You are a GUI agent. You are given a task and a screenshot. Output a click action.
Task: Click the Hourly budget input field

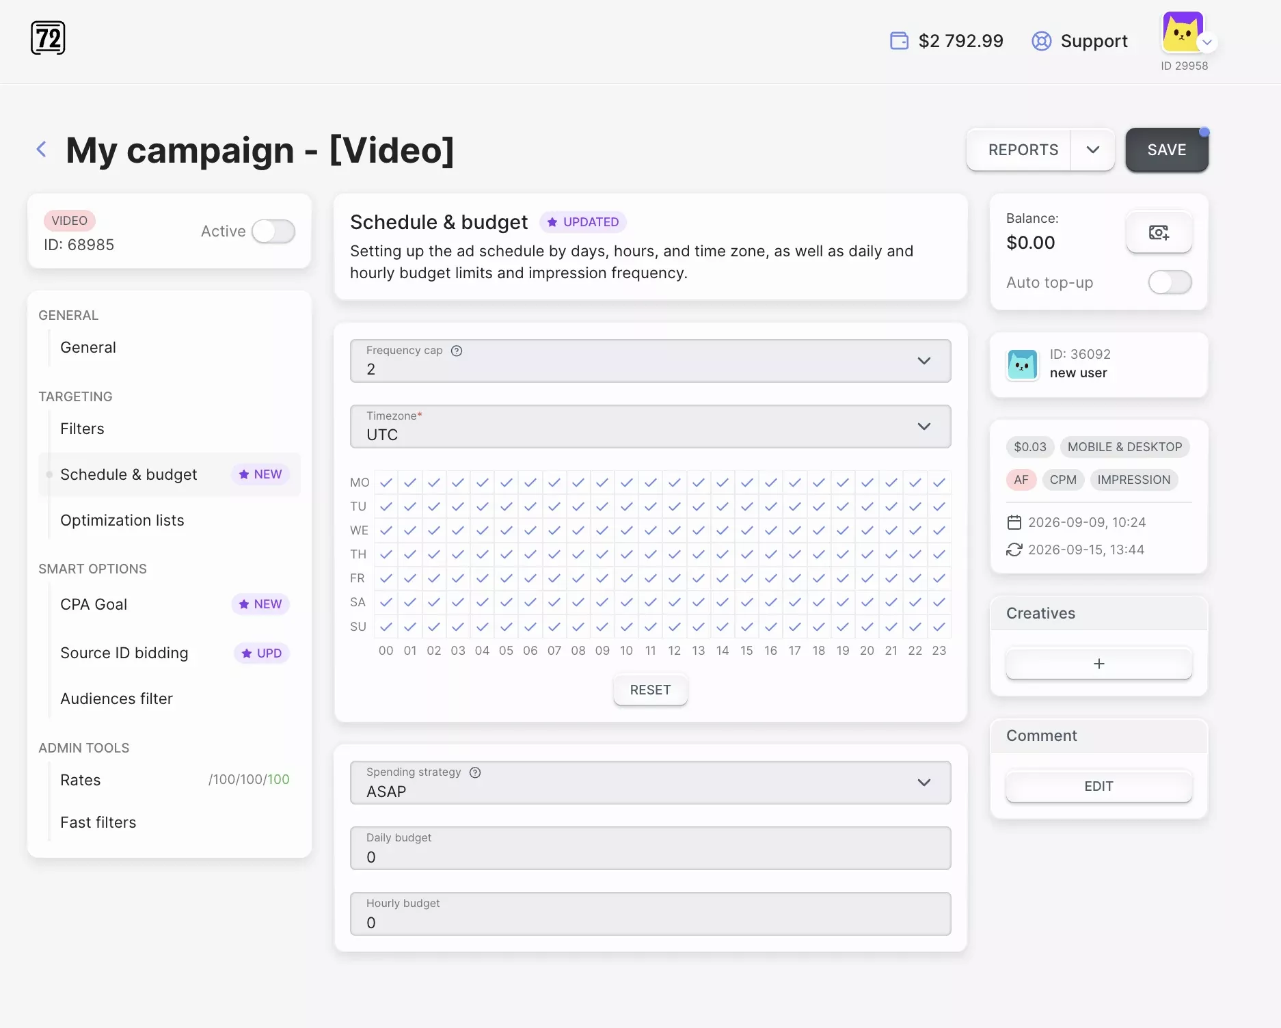(x=650, y=914)
